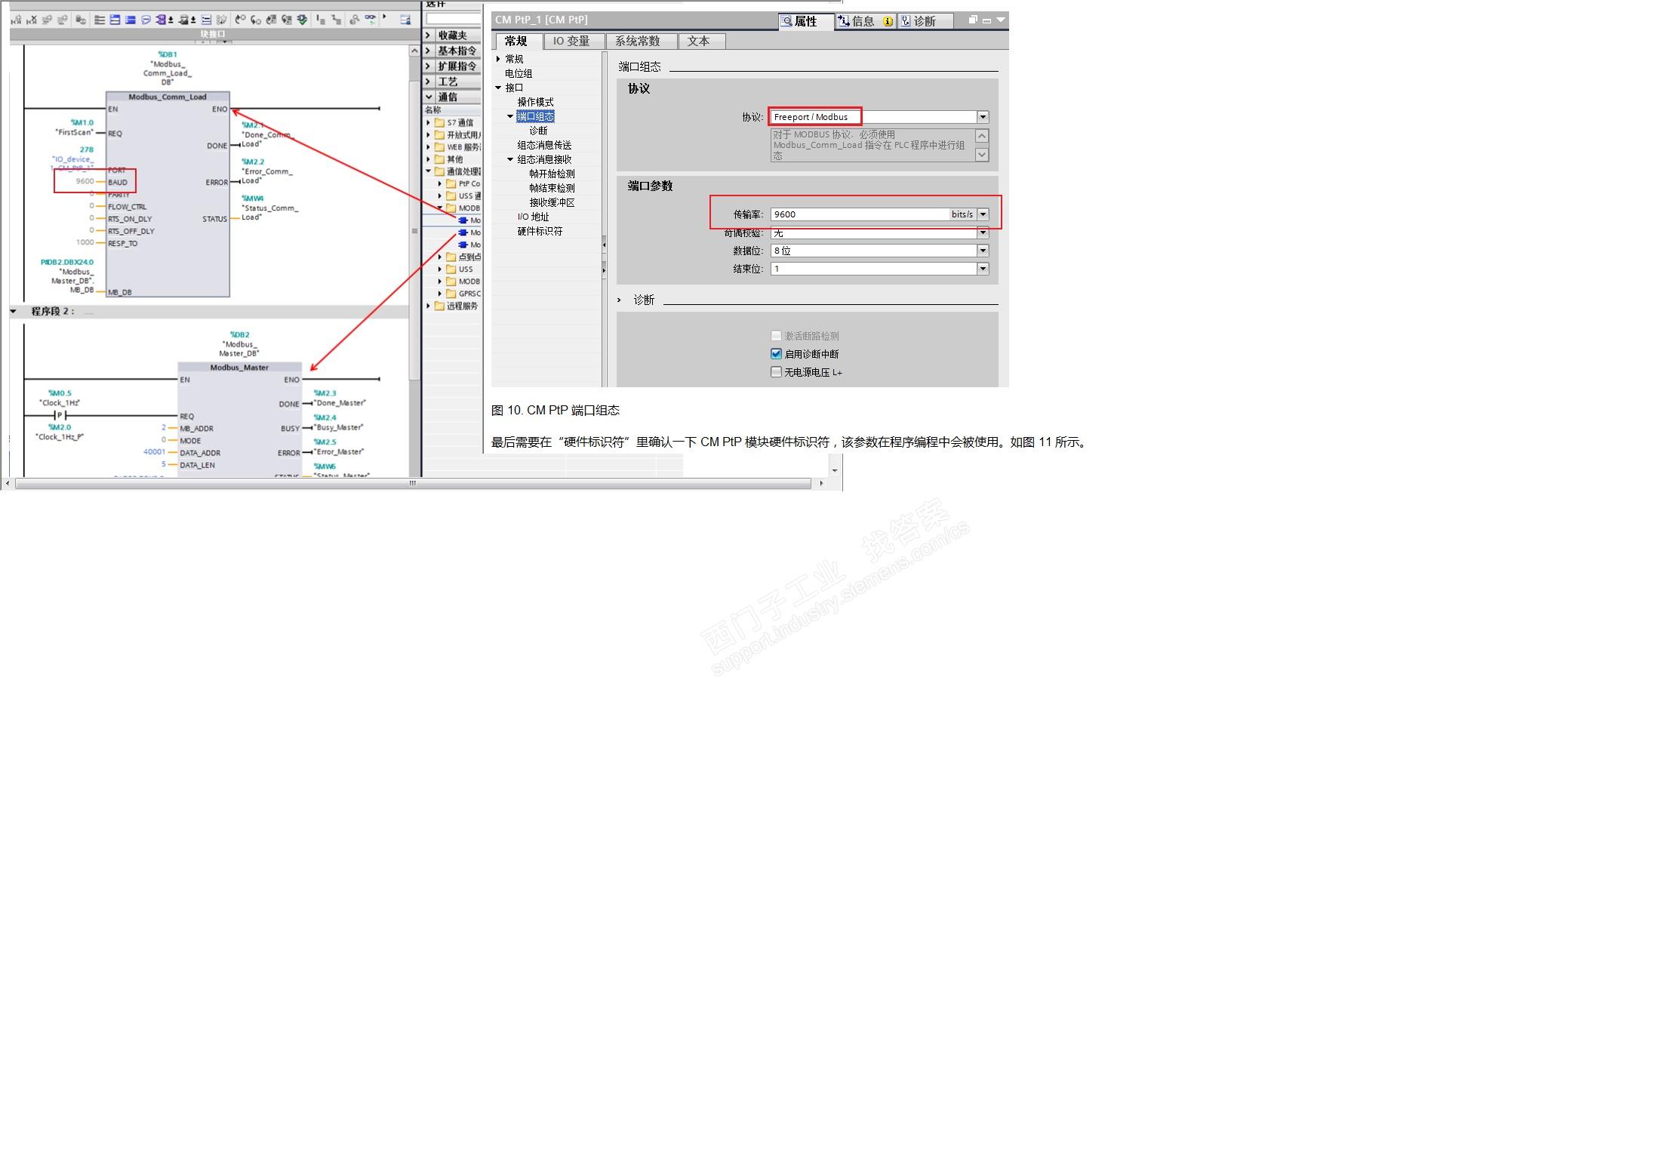Screen dimensions: 1665x1173
Task: Select 操作模式 in navigation tree
Action: tap(535, 102)
